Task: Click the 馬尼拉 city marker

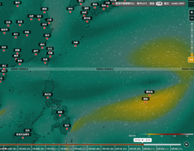Action: coord(48,97)
